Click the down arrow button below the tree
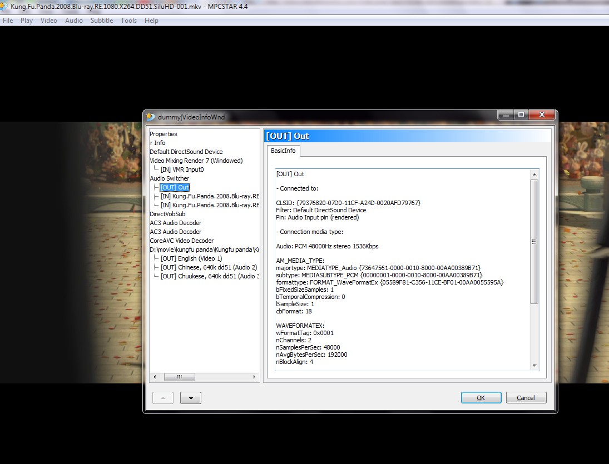 (x=191, y=398)
